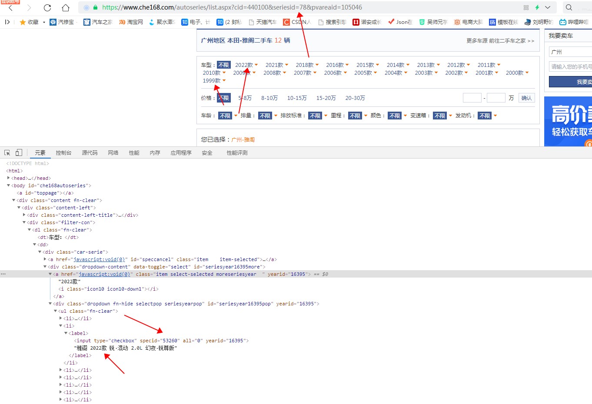The image size is (592, 404).
Task: Click the 我要卖 blue button on the right
Action: click(574, 82)
